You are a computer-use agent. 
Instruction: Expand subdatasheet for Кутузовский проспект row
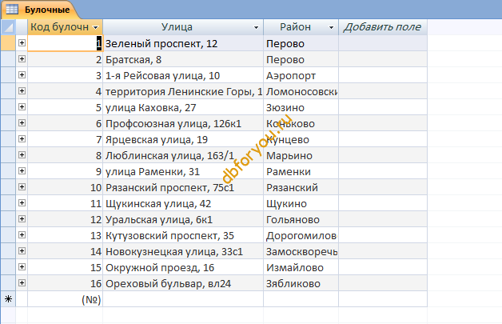[x=22, y=235]
